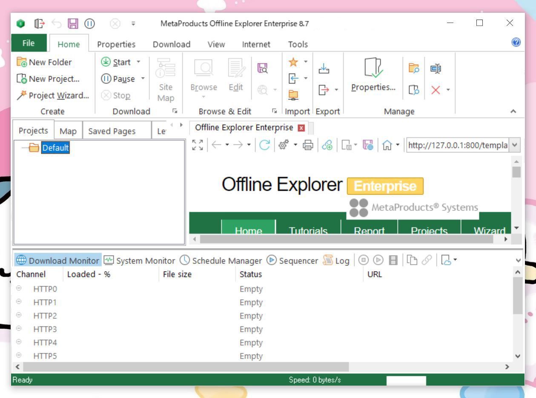Click the import arrow icon
The width and height of the screenshot is (536, 398).
point(292,79)
